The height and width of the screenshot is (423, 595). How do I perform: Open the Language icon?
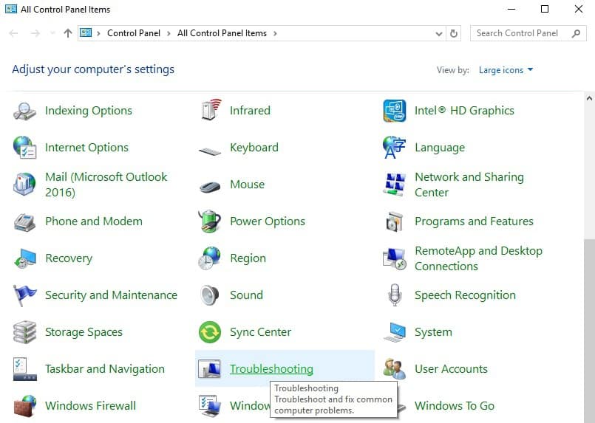[x=395, y=147]
